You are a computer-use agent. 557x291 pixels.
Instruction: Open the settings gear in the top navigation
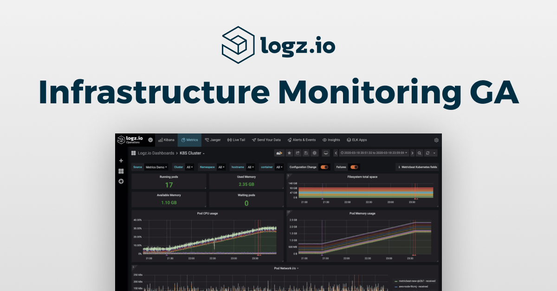tap(436, 140)
